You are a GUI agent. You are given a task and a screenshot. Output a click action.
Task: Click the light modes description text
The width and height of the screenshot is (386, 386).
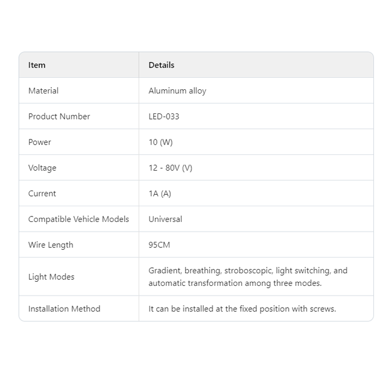point(248,277)
